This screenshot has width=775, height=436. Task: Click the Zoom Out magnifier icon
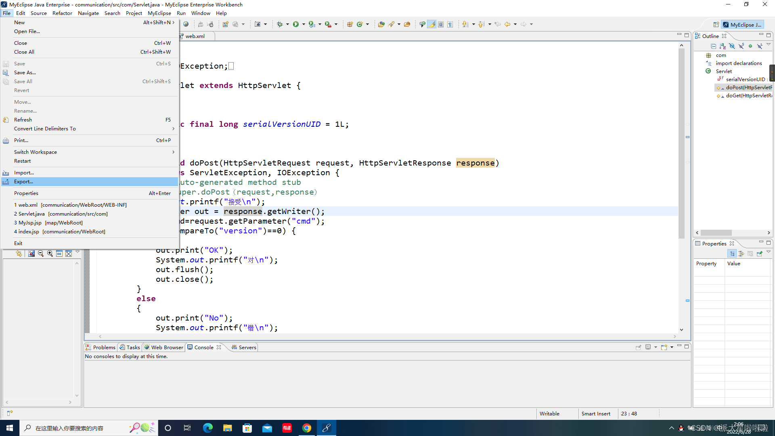41,254
